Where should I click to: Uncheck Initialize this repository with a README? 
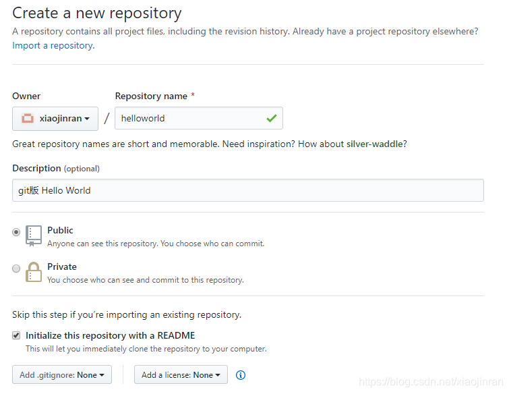tap(16, 335)
